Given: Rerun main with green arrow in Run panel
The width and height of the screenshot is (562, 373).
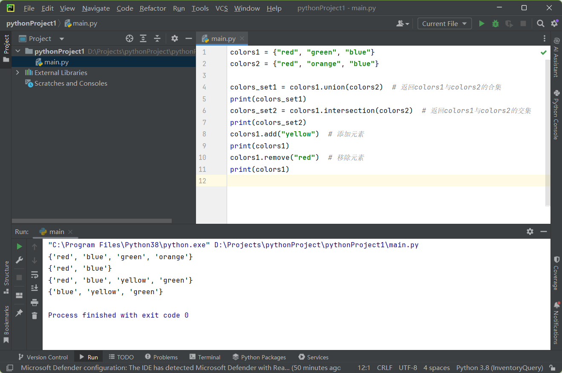Looking at the screenshot, I should point(19,246).
